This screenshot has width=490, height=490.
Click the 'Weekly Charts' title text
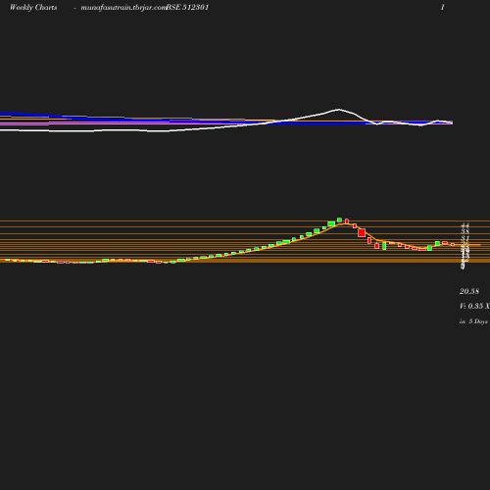coord(33,8)
